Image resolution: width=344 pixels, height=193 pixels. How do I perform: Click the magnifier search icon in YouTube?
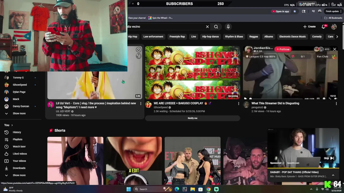click(x=216, y=27)
